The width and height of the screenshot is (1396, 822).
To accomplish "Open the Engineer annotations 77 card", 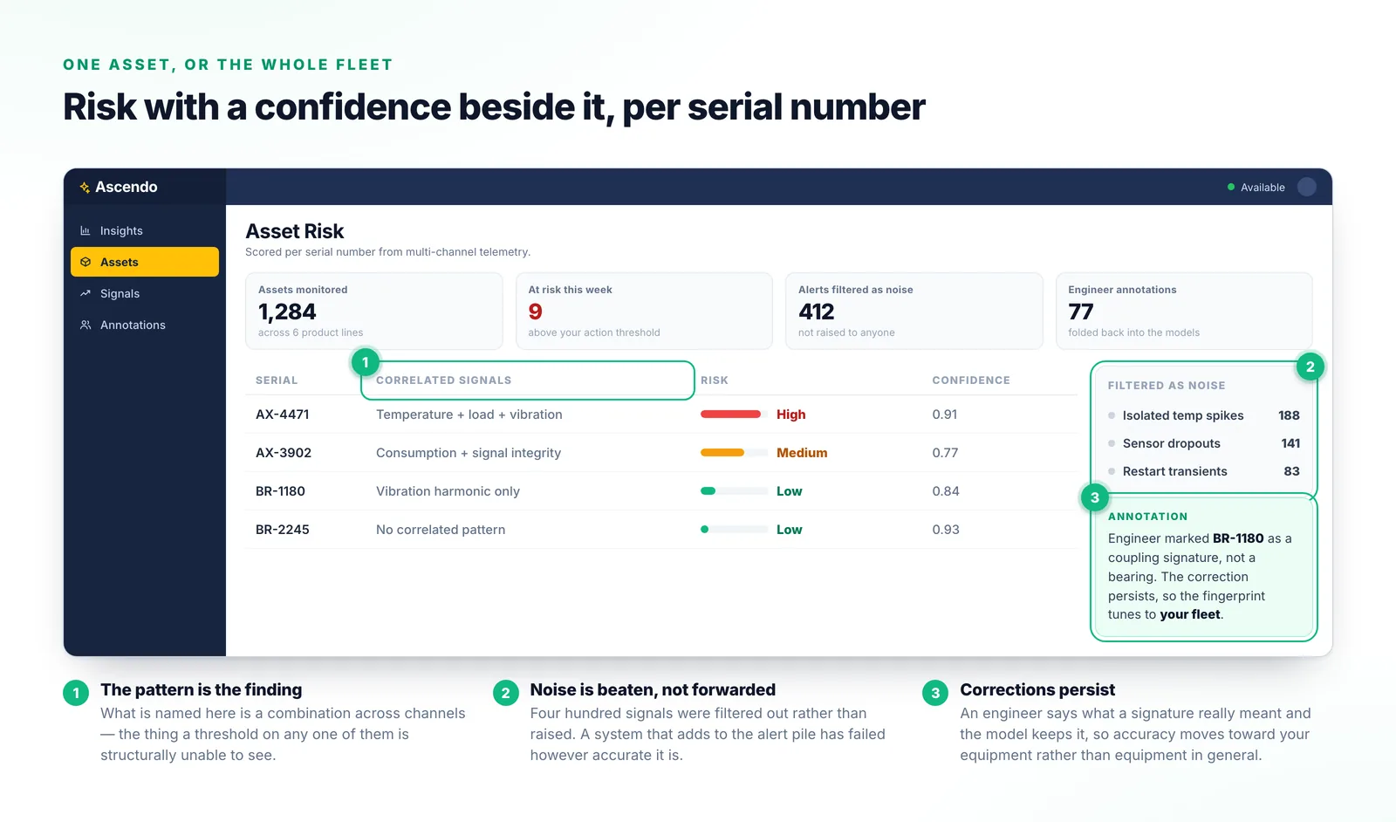I will [1184, 311].
